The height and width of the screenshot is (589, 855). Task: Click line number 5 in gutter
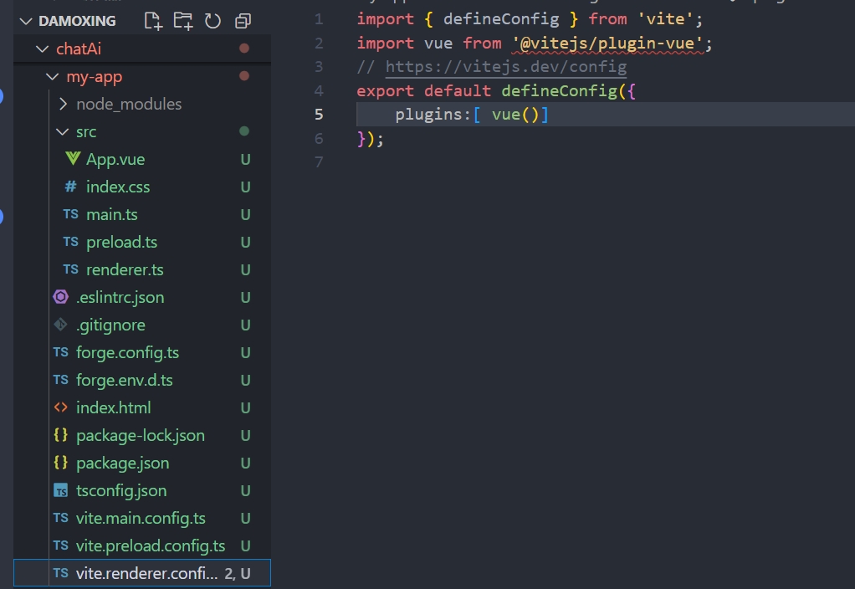[319, 115]
